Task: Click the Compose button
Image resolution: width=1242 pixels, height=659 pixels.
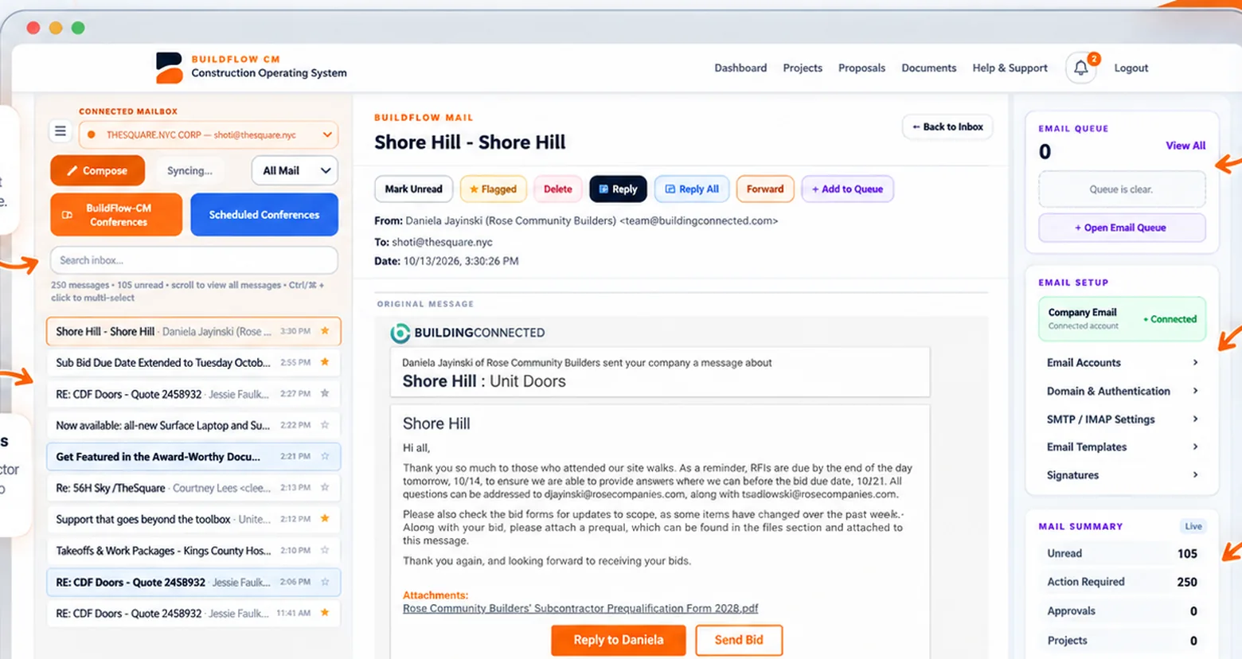Action: pyautogui.click(x=97, y=170)
